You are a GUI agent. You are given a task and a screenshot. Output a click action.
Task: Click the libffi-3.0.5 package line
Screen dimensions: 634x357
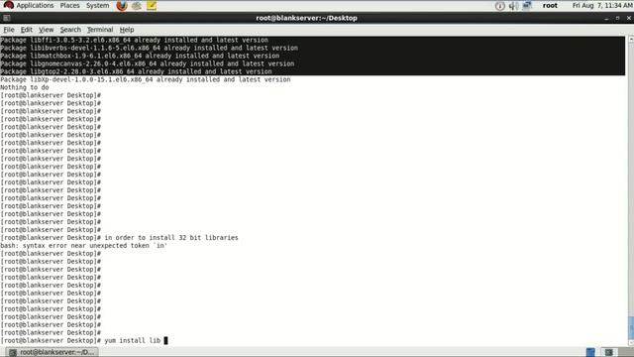coord(134,40)
